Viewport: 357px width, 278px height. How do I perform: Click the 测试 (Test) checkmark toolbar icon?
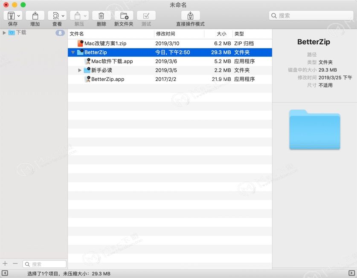click(x=146, y=16)
